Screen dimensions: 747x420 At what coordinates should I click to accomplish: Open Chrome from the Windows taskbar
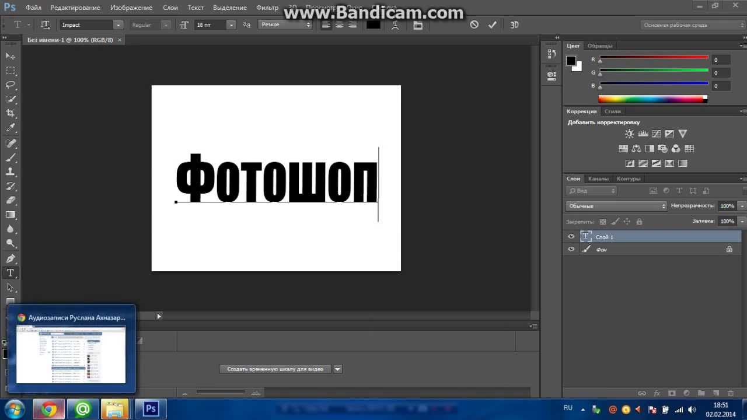click(49, 409)
